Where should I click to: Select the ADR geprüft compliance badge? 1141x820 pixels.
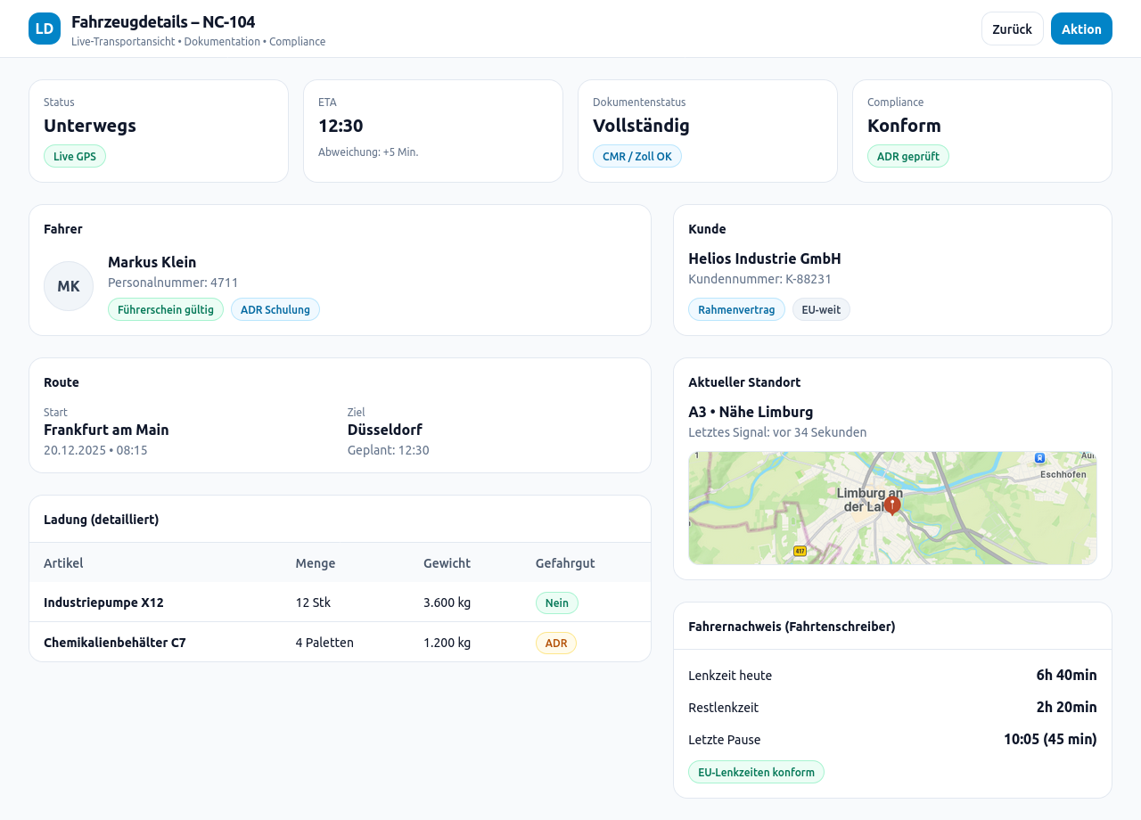[x=908, y=155]
